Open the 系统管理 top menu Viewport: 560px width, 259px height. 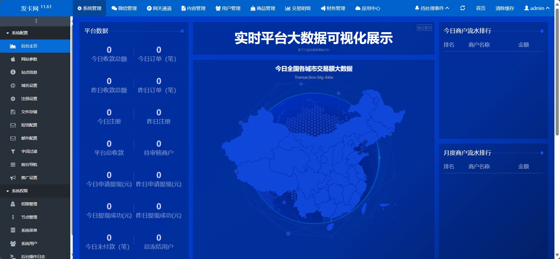pyautogui.click(x=89, y=8)
